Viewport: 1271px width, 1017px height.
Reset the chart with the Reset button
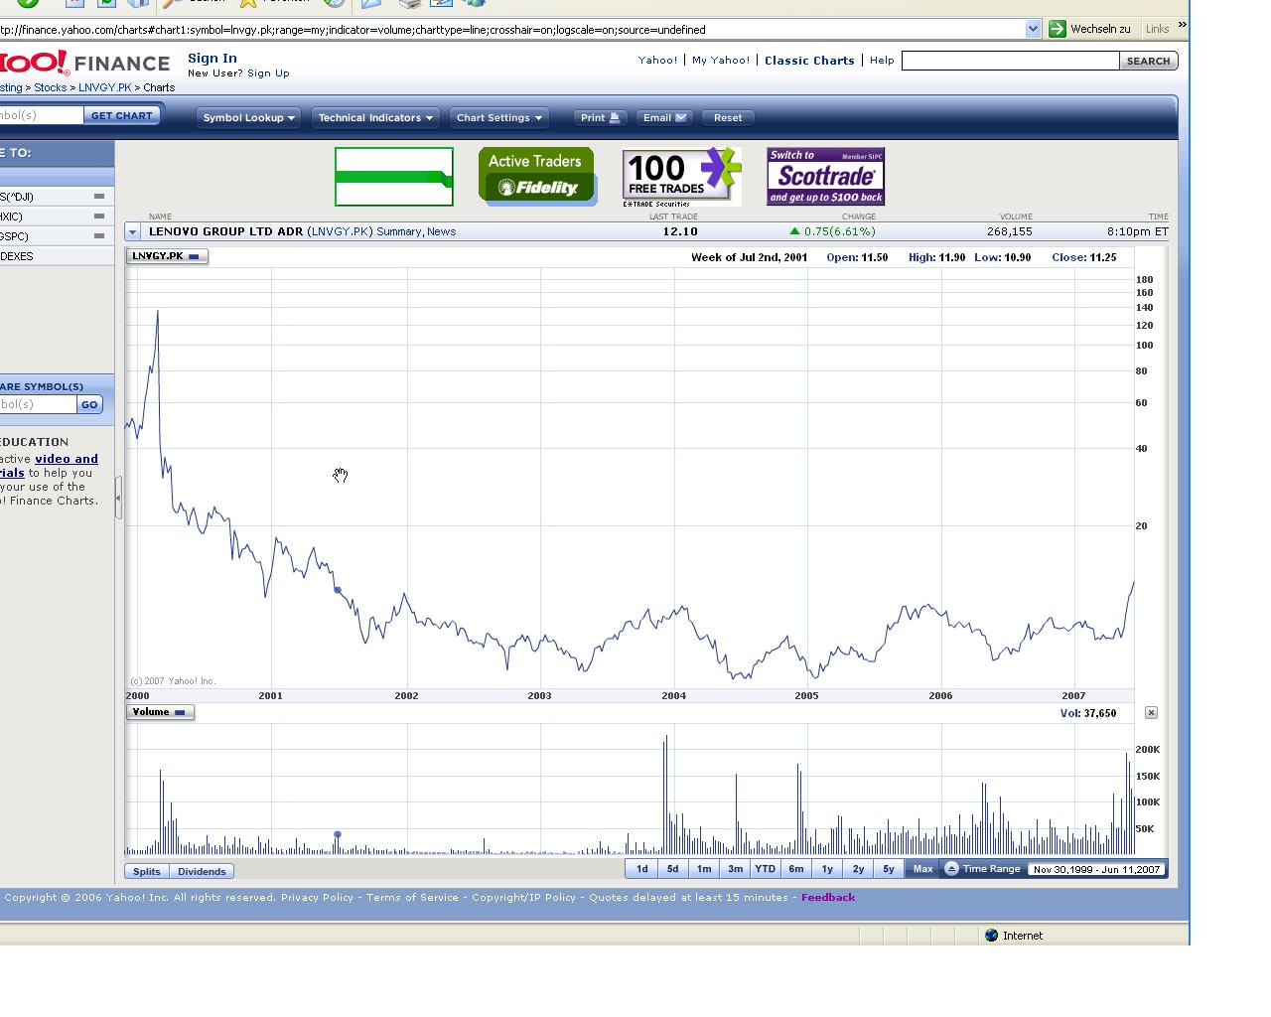[728, 117]
